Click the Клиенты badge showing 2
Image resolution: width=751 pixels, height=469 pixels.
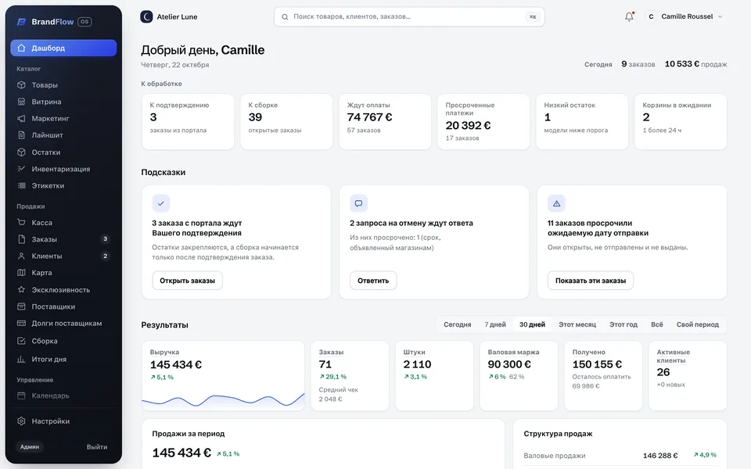(106, 256)
